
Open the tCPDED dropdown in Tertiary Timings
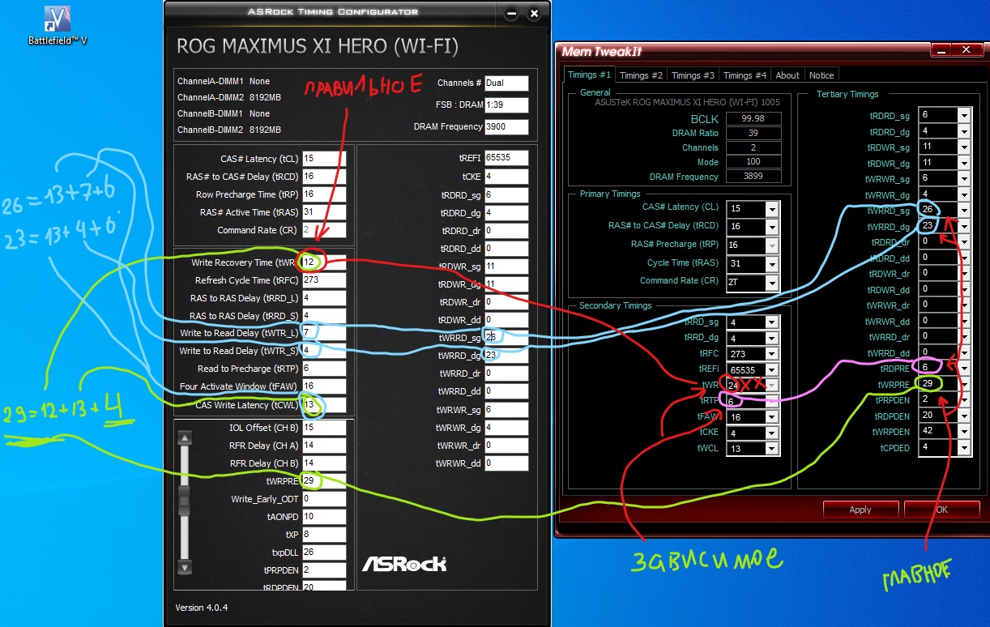(964, 447)
